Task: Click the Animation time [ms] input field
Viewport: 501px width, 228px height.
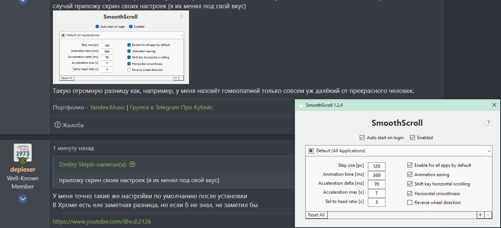Action: [376, 175]
